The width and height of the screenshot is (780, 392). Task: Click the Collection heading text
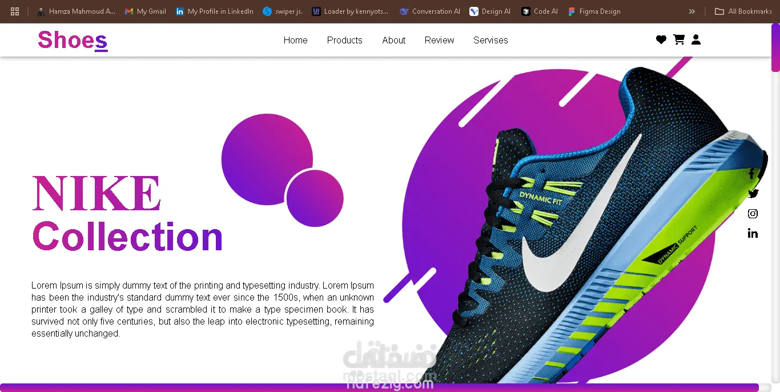click(x=127, y=237)
